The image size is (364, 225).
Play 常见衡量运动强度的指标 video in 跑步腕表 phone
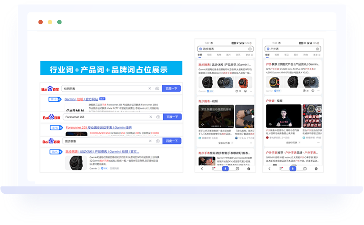216,116
